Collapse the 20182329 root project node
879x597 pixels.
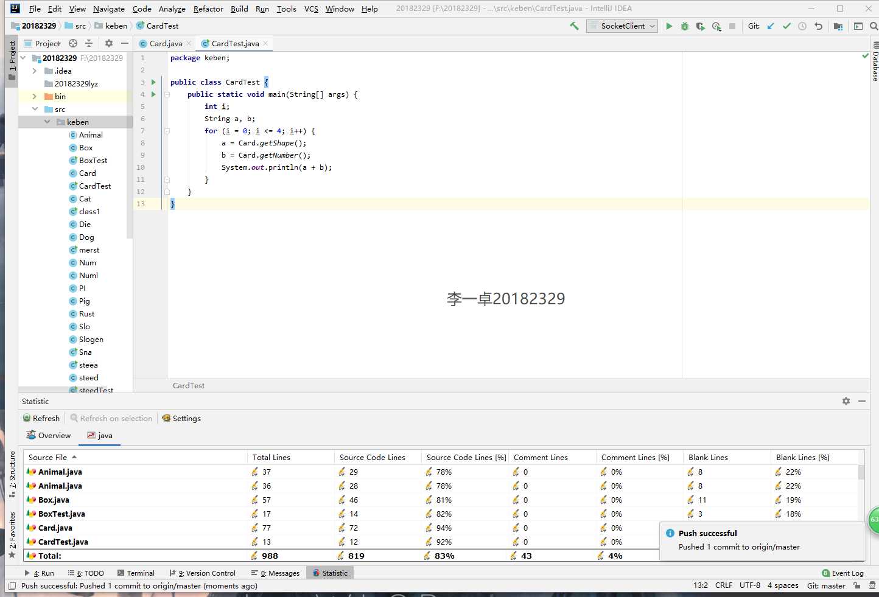23,58
